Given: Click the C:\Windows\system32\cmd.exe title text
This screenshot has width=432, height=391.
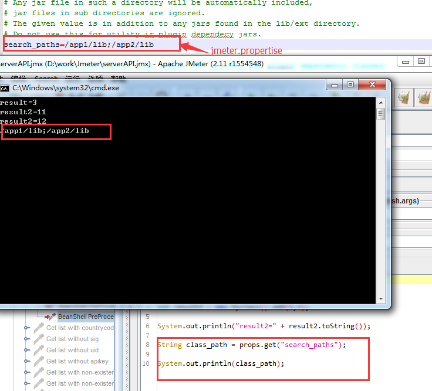Looking at the screenshot, I should [x=66, y=88].
